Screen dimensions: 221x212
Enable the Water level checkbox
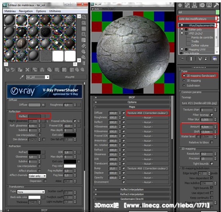198,137
